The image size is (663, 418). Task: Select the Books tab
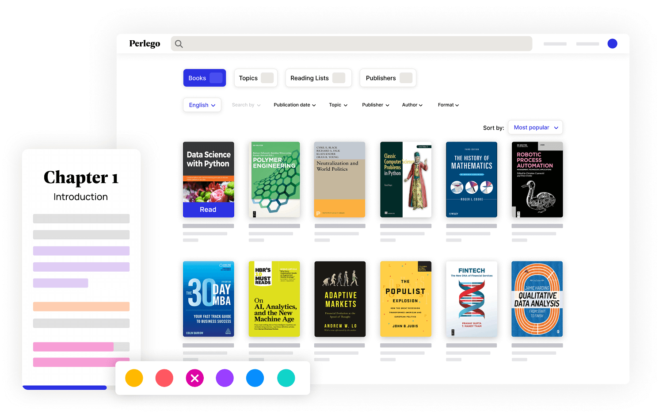click(x=205, y=78)
